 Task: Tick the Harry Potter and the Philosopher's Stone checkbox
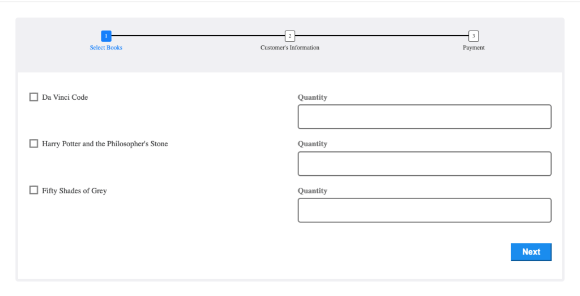(33, 143)
